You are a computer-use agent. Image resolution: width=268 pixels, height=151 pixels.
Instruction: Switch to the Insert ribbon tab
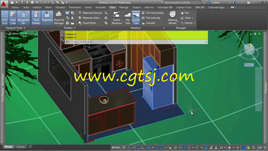88,7
